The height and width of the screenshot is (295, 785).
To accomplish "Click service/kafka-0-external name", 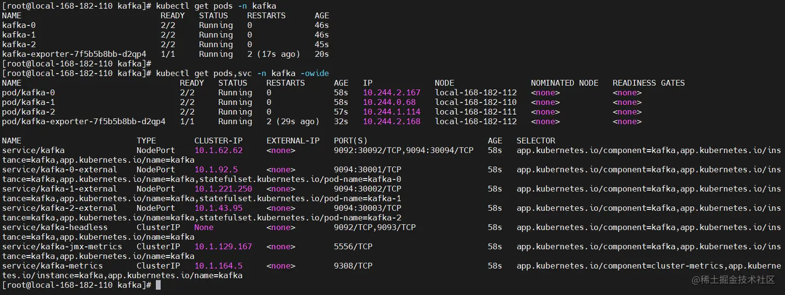I will click(60, 169).
